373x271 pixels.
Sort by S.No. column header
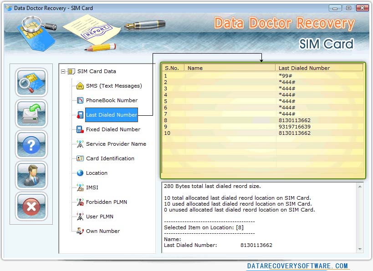pyautogui.click(x=174, y=68)
